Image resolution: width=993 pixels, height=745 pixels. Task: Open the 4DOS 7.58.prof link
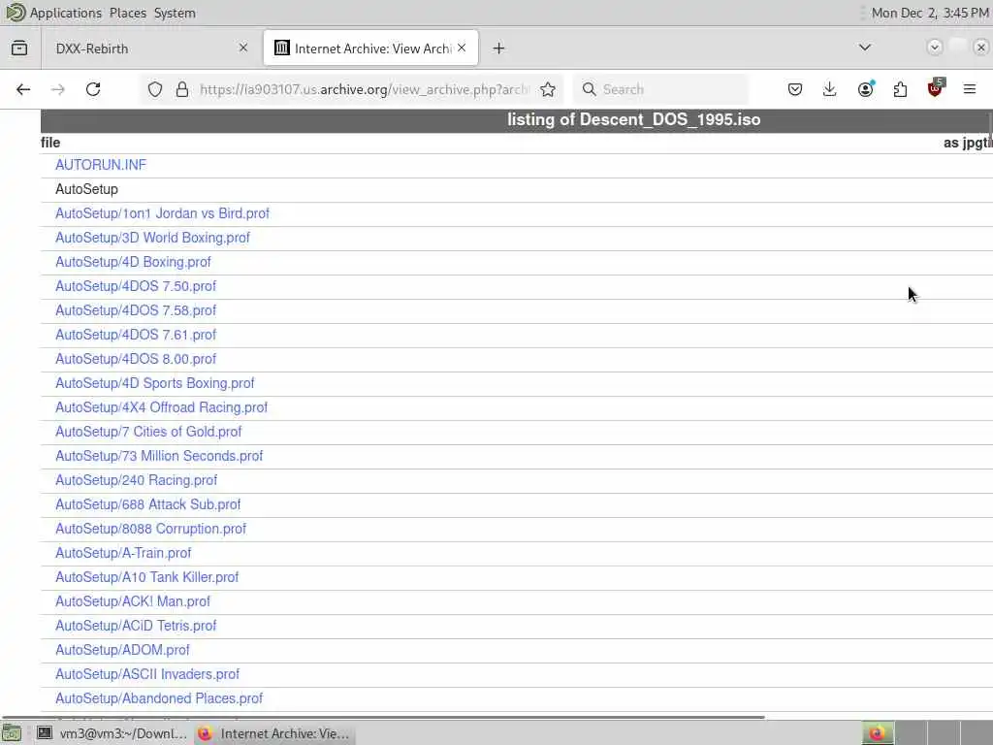tap(136, 310)
